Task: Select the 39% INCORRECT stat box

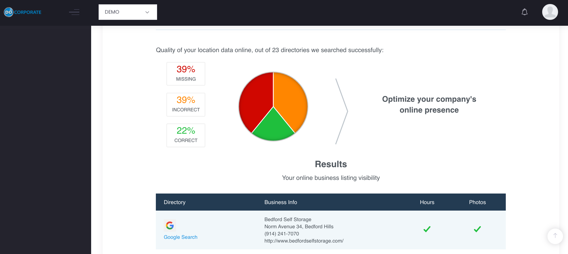Action: 186,105
